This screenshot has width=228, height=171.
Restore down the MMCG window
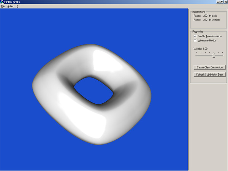(222, 2)
